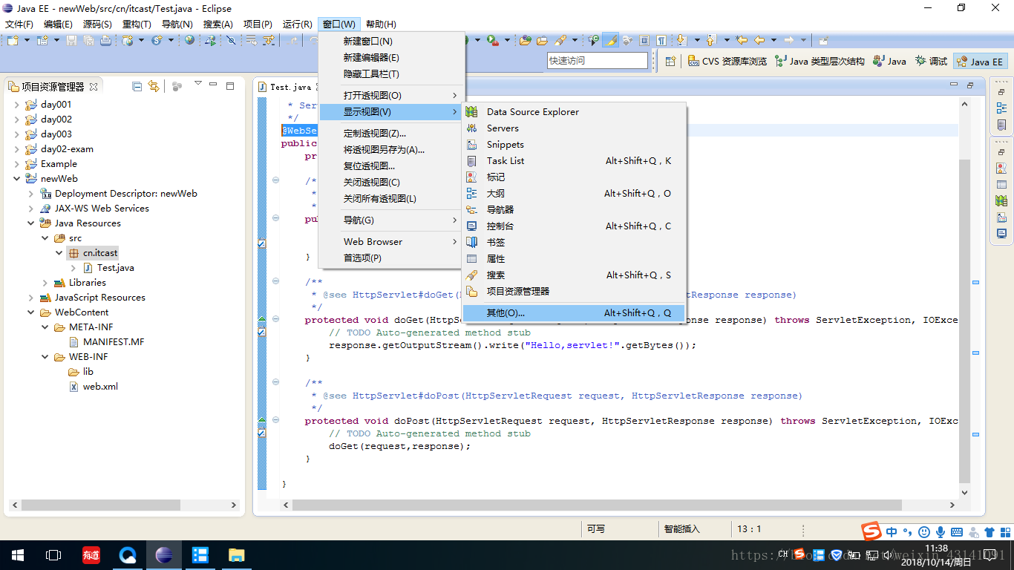The image size is (1014, 570).
Task: Select 新建窗口(N) menu entry
Action: click(x=391, y=42)
